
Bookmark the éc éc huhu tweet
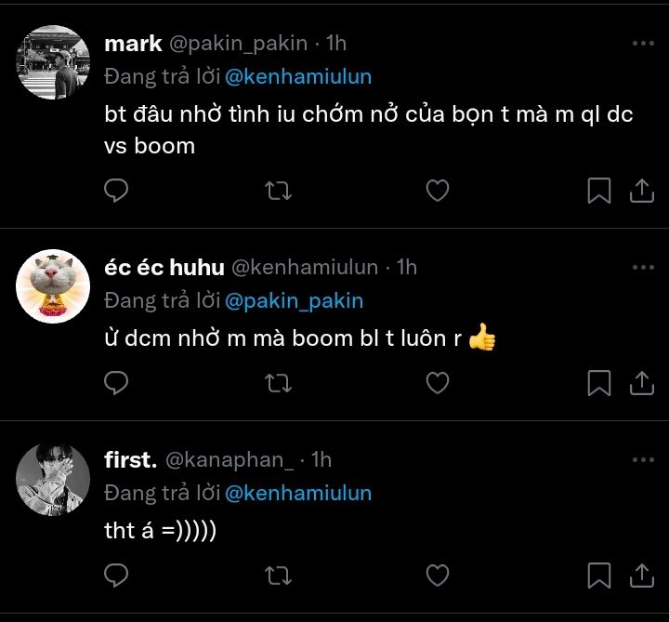(599, 382)
